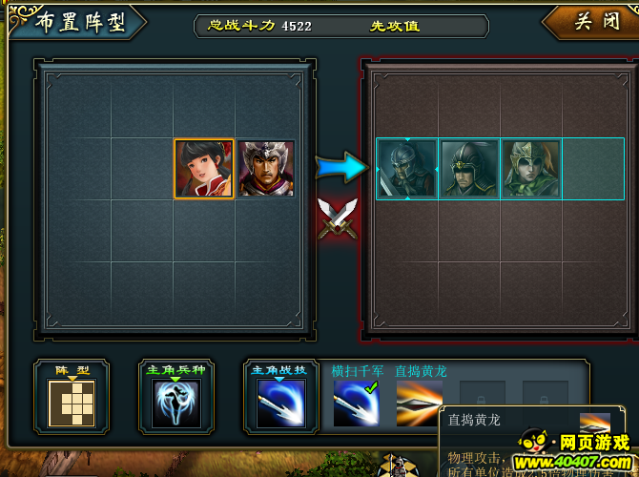Viewport: 639px width, 477px height.
Task: Expand the 主角战技 dropdown arrow
Action: [279, 379]
